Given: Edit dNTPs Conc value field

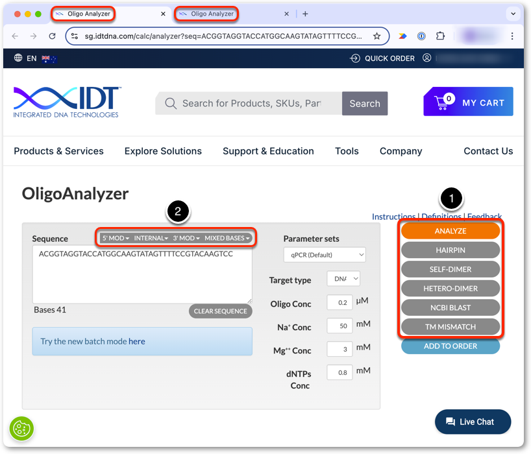Looking at the screenshot, I should point(340,372).
